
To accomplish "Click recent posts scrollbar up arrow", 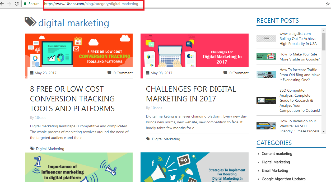I will (324, 31).
